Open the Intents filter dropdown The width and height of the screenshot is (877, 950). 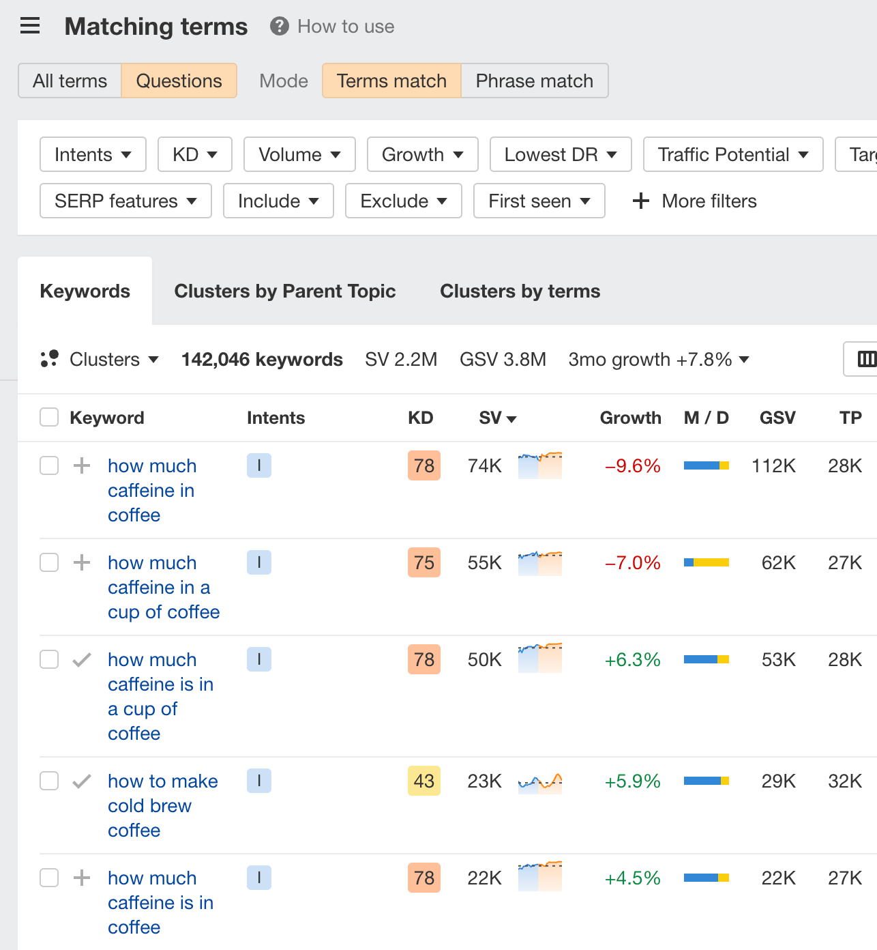(x=93, y=154)
